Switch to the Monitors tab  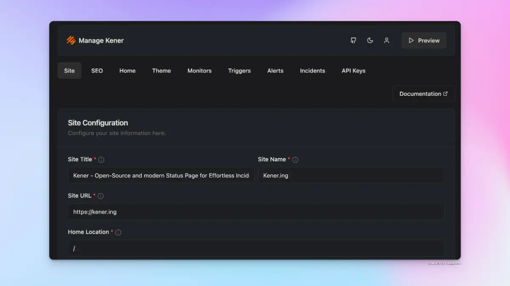tap(199, 71)
